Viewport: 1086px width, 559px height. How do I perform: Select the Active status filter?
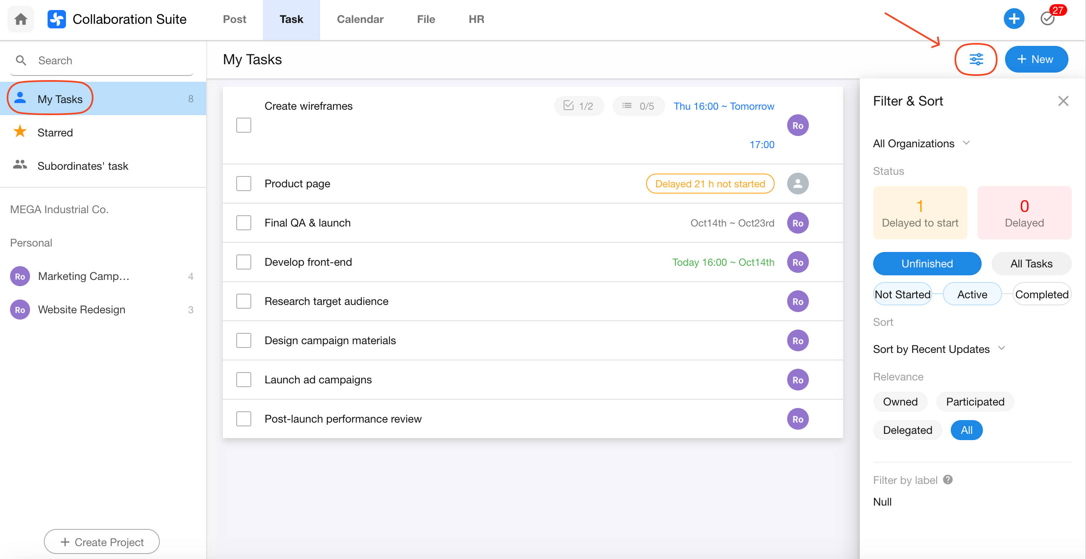972,295
